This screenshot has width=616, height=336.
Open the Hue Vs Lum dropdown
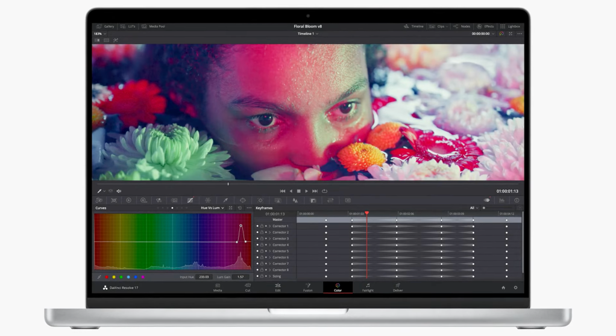click(x=212, y=208)
